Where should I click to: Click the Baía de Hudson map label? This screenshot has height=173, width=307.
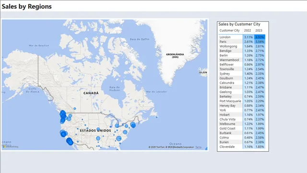(115, 88)
